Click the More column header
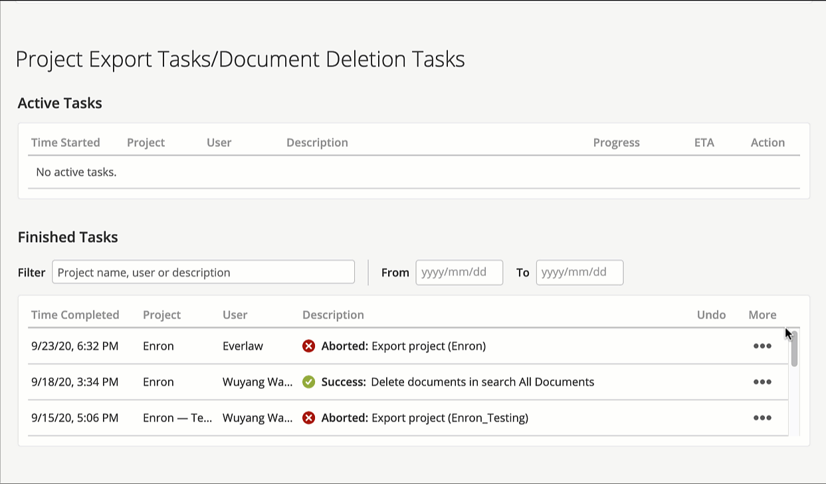The height and width of the screenshot is (484, 826). pyautogui.click(x=762, y=314)
